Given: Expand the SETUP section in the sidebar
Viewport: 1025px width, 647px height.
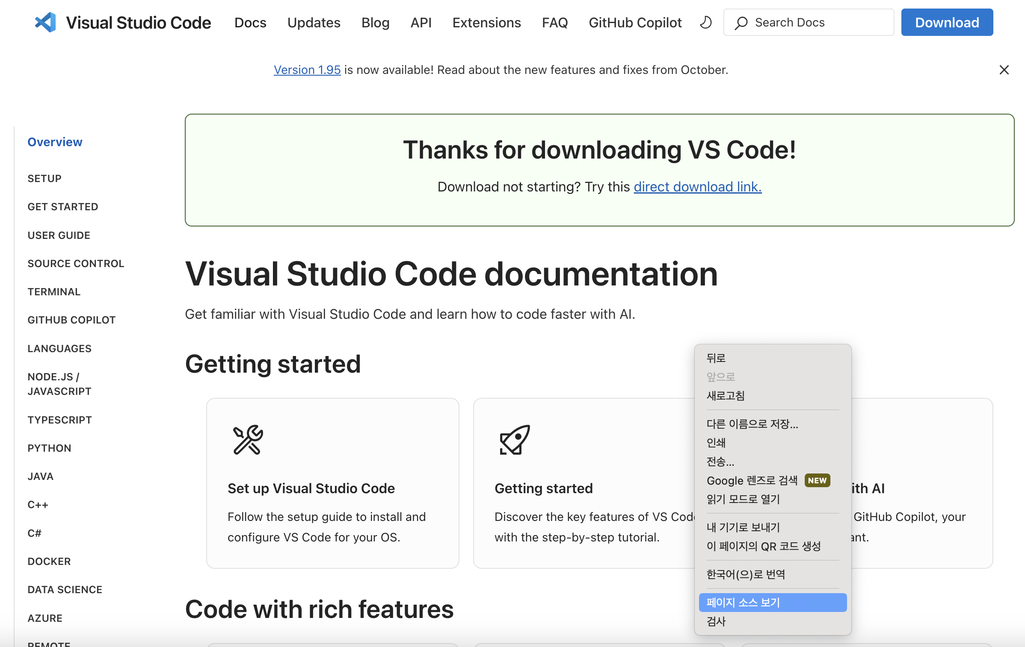Looking at the screenshot, I should click(44, 178).
